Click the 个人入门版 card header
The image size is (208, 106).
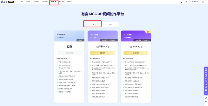(102, 36)
